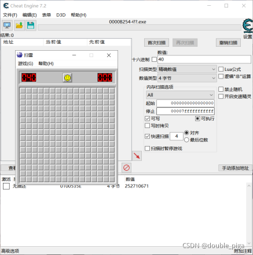253x255 pixels.
Task: Click the Undo Scan button
Action: coord(228,43)
